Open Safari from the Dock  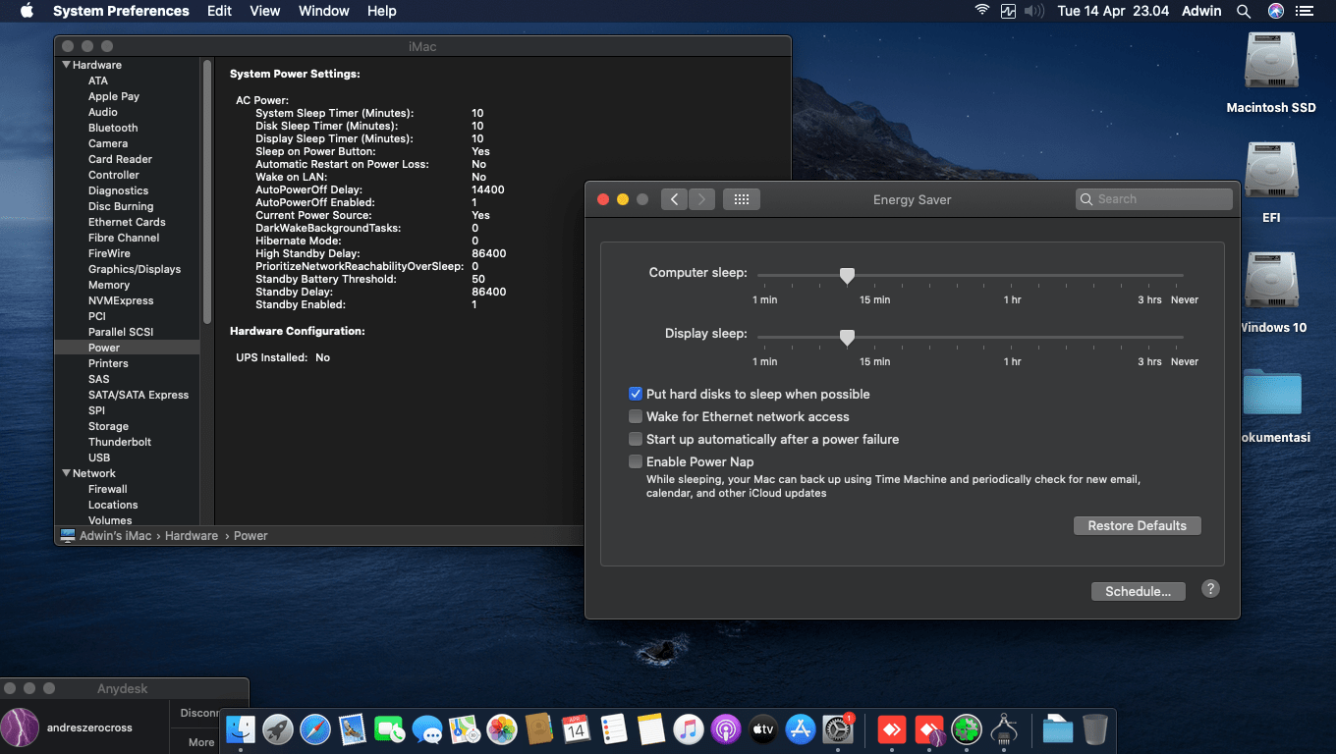[x=315, y=729]
